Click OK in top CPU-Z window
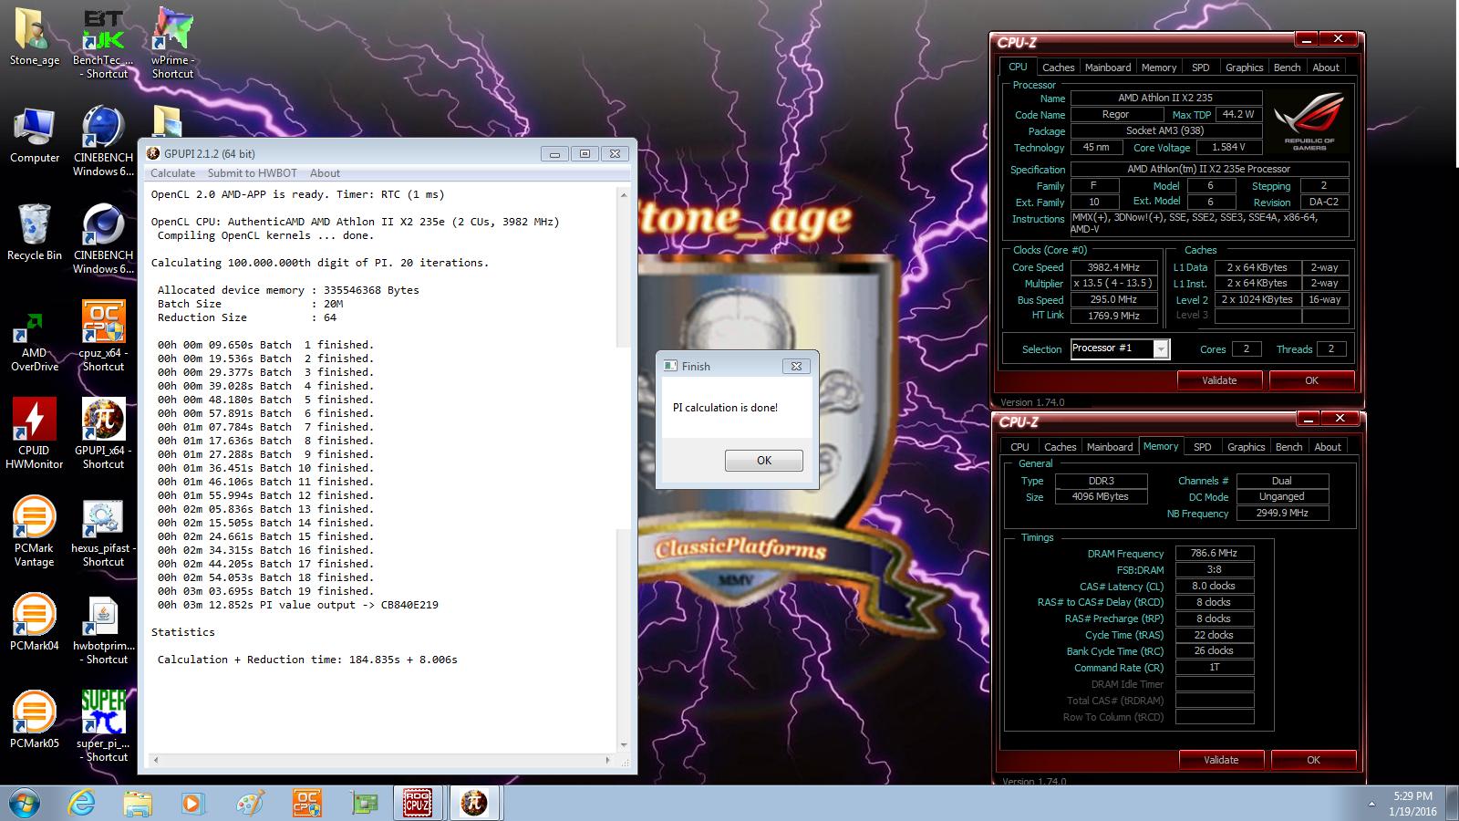 pyautogui.click(x=1312, y=380)
